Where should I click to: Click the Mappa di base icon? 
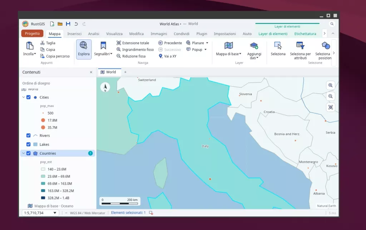(x=228, y=45)
